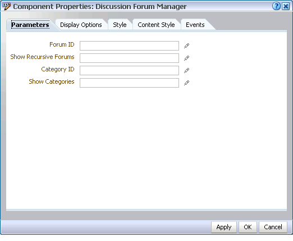Click the 'Show Recursive Forums' label
Screen dimensions: 293x241
pyautogui.click(x=42, y=57)
